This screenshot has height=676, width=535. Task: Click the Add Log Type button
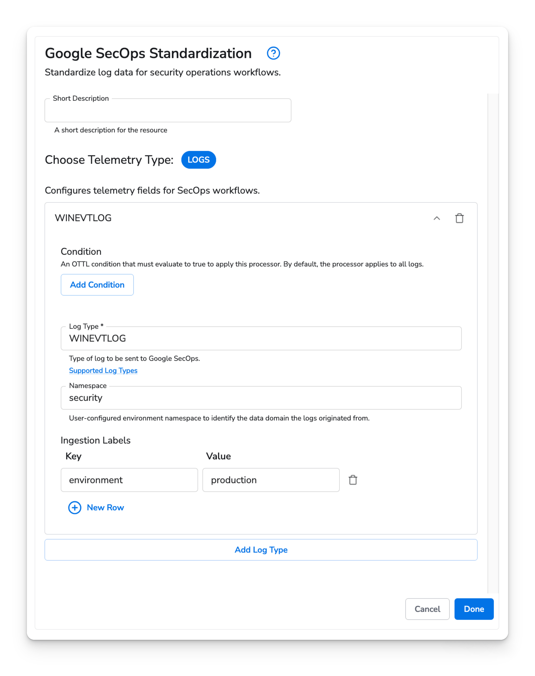tap(261, 550)
